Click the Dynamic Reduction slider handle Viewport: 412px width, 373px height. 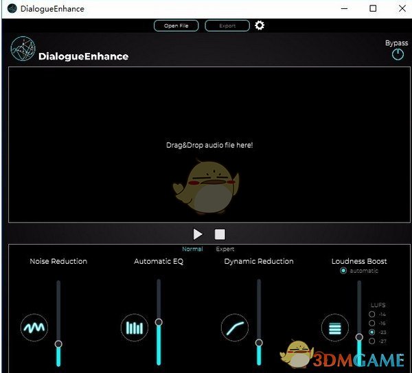(259, 343)
